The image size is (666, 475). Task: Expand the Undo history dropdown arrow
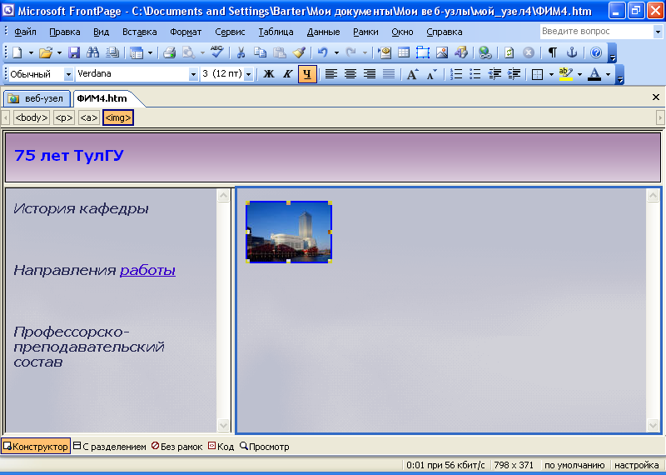coord(336,52)
